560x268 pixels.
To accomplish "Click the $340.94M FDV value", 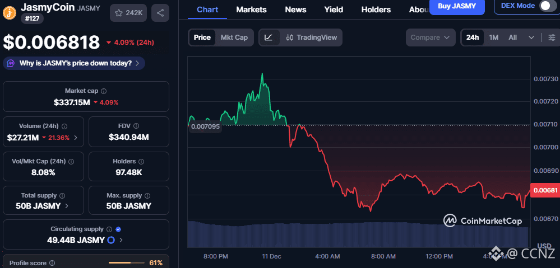I will click(129, 138).
